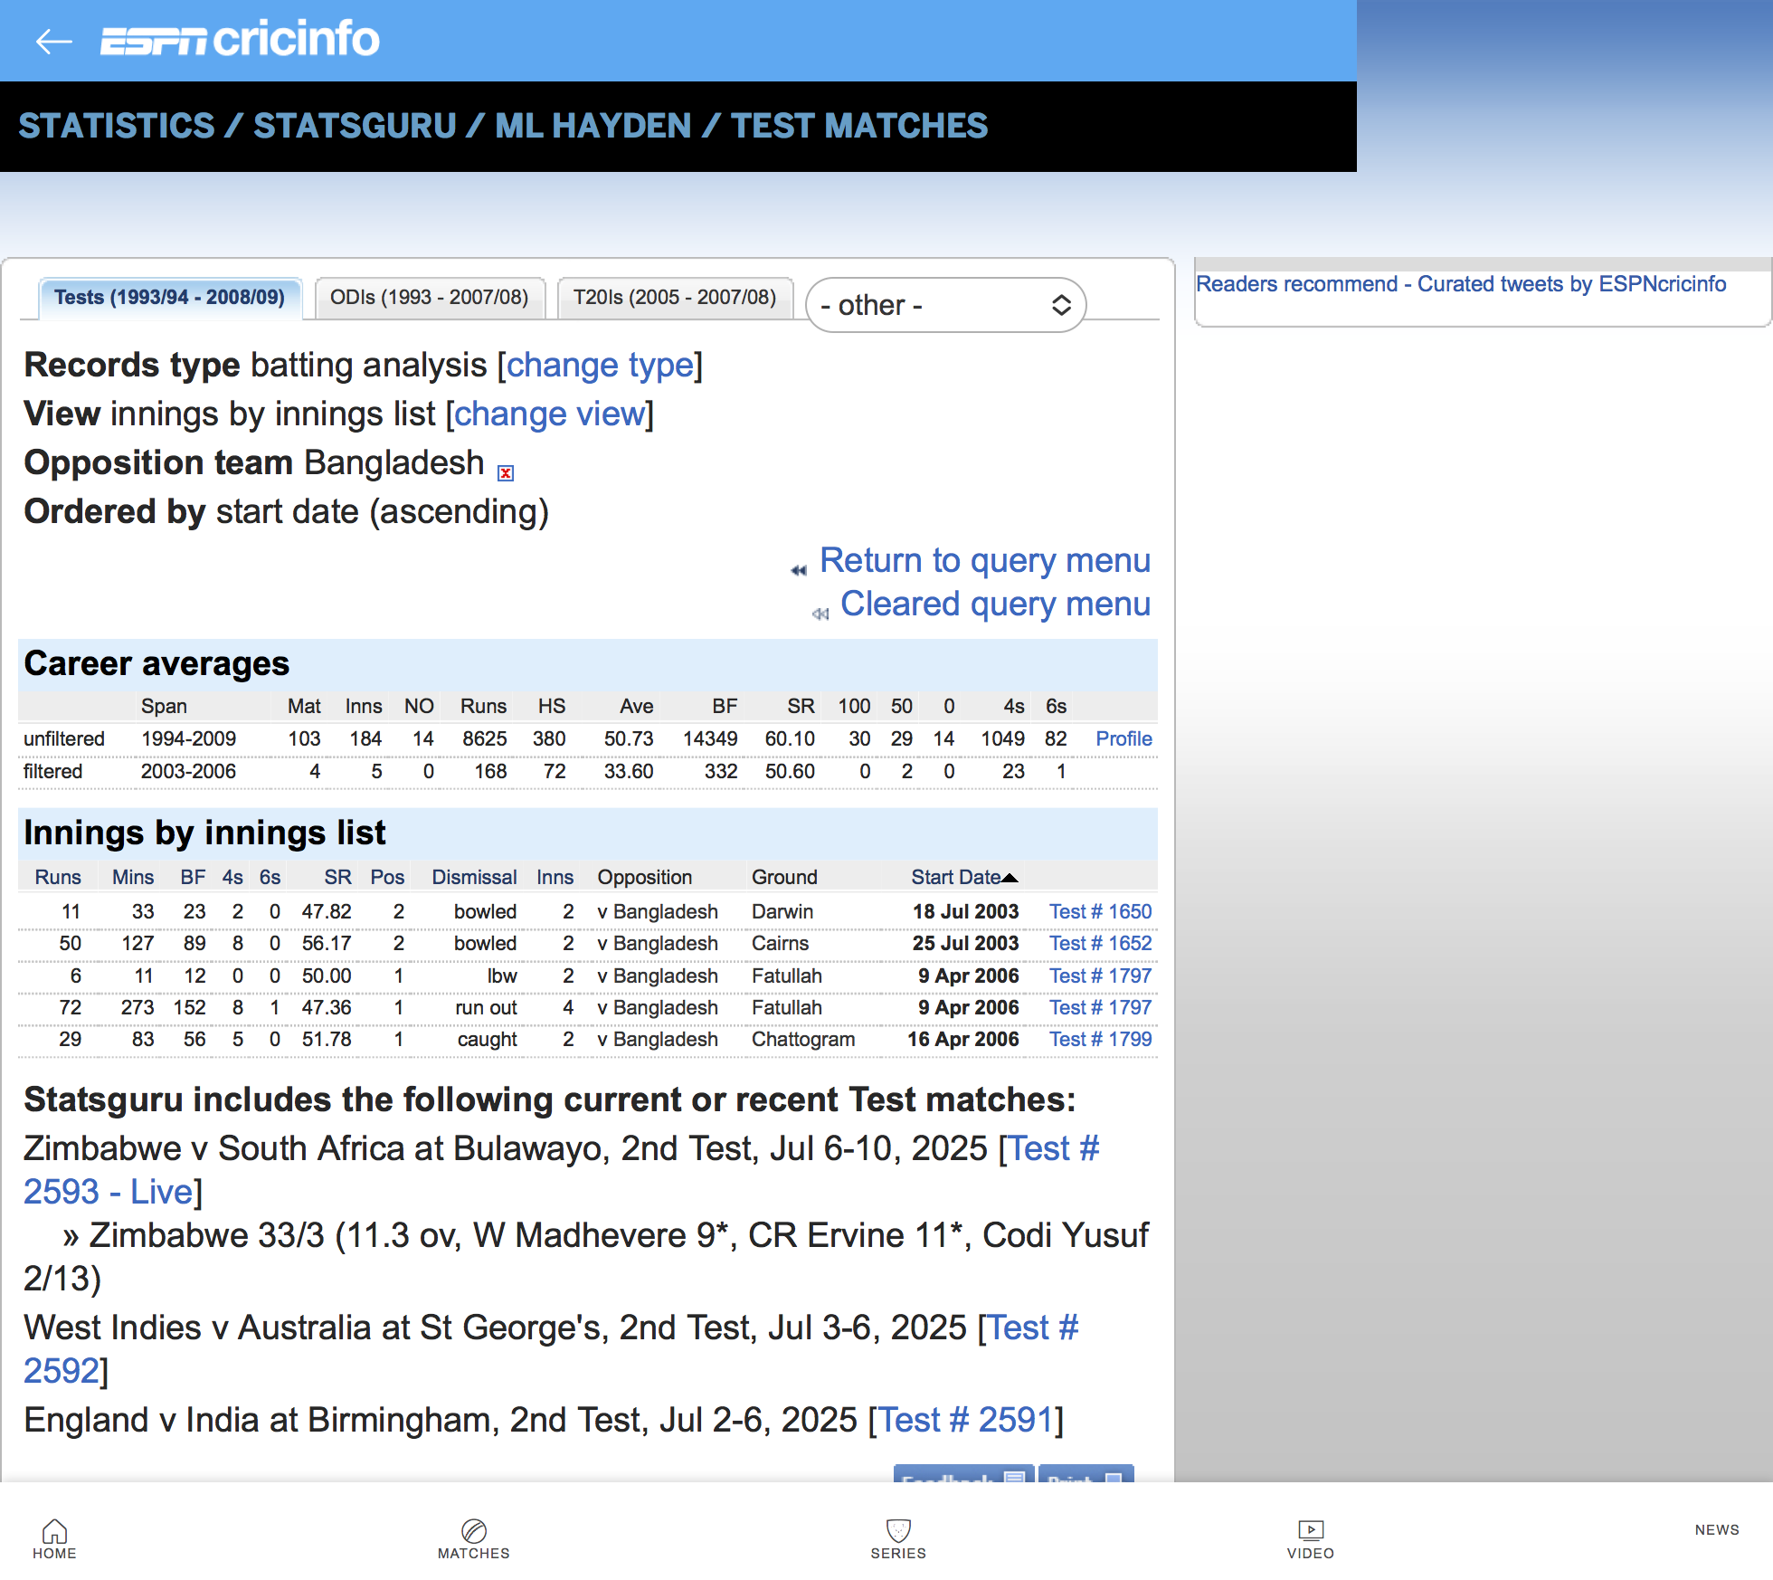Open the ML Hayden Profile link

point(1124,738)
